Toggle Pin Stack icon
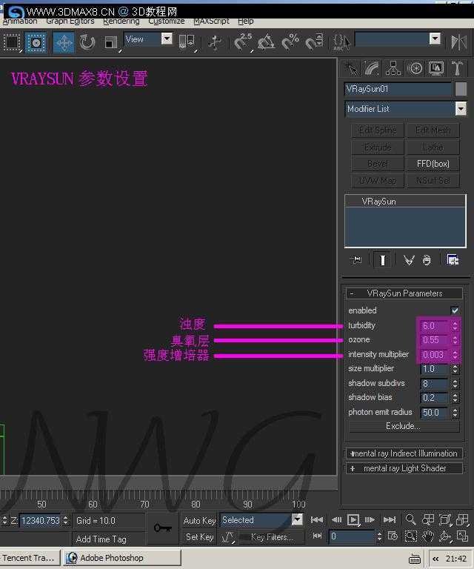Image resolution: width=474 pixels, height=569 pixels. click(355, 260)
